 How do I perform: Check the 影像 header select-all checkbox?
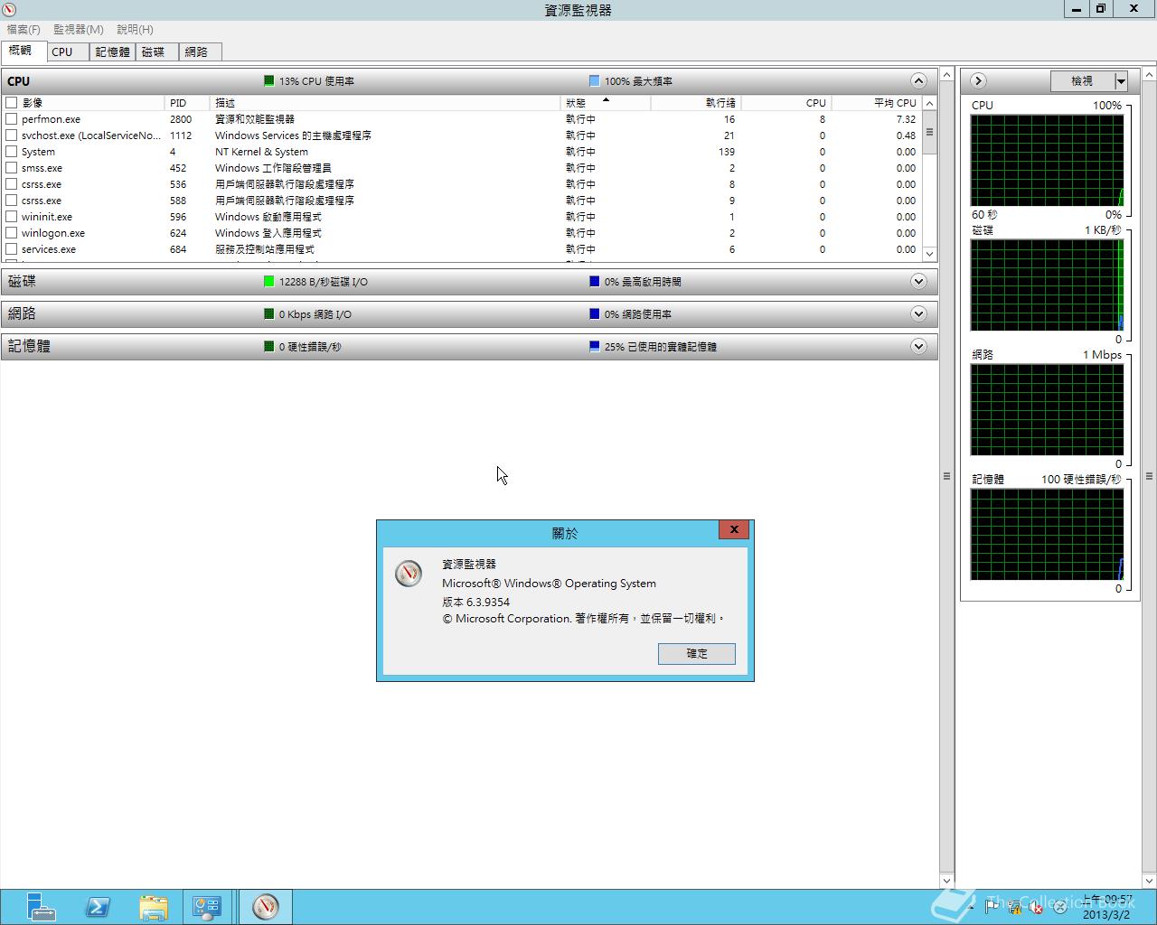tap(12, 103)
